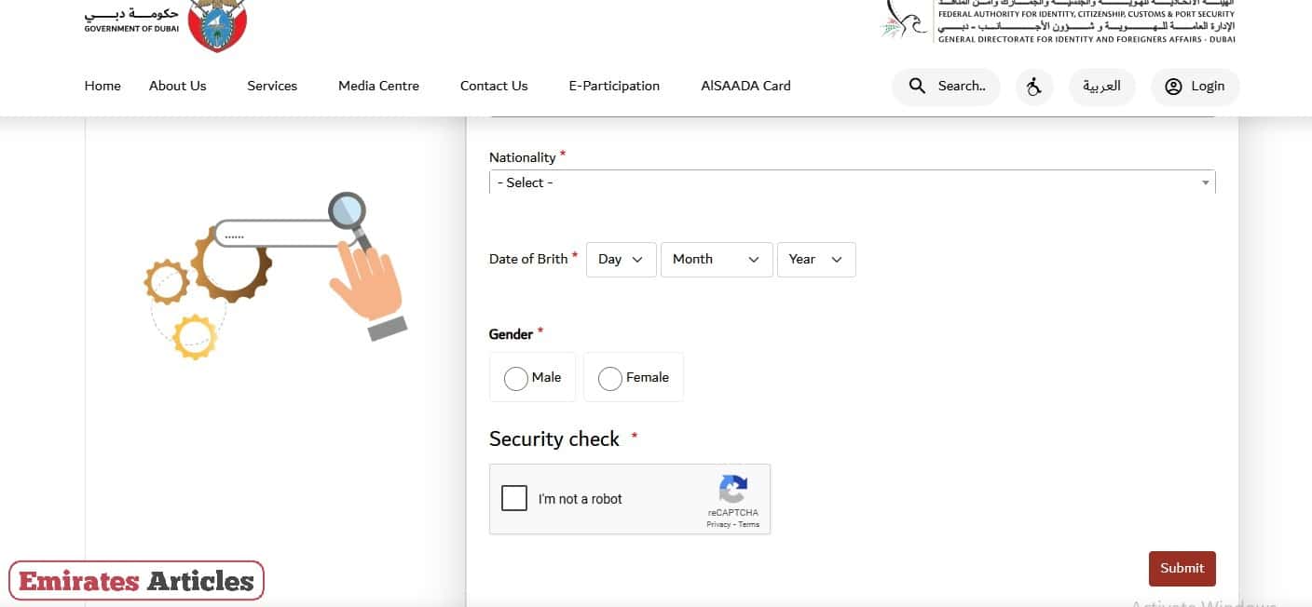Open the reCAPTCHA Terms link
Screen dimensions: 1312x607
click(749, 525)
